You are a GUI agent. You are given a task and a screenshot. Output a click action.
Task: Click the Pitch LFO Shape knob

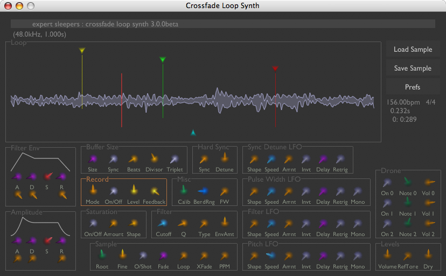point(254,256)
